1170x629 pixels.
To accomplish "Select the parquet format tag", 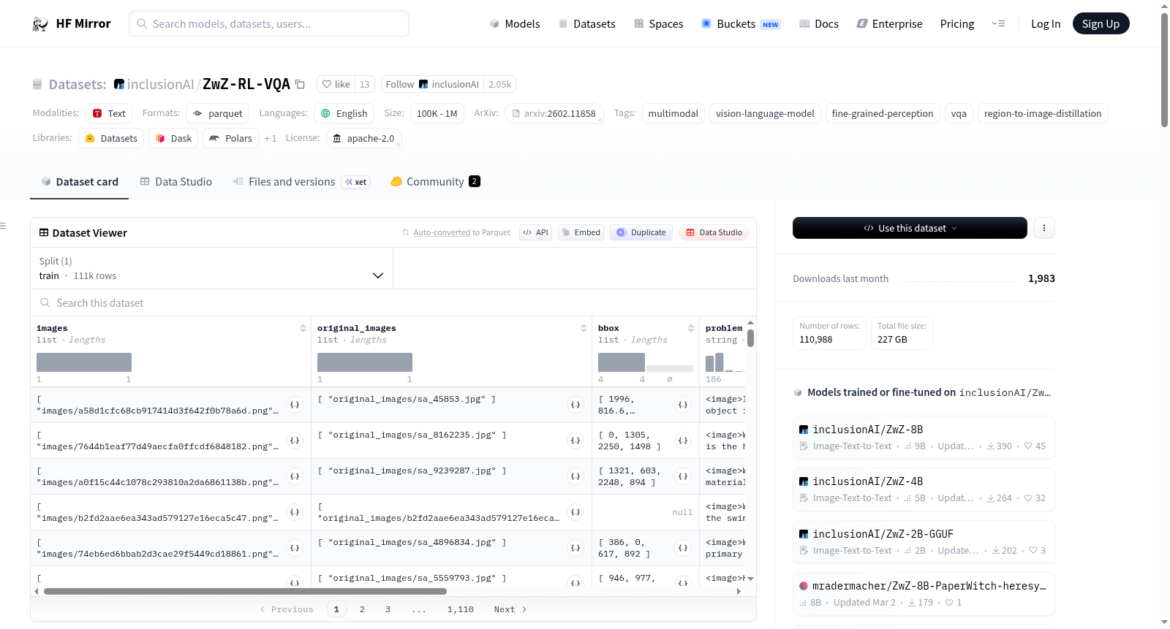I will coord(218,113).
